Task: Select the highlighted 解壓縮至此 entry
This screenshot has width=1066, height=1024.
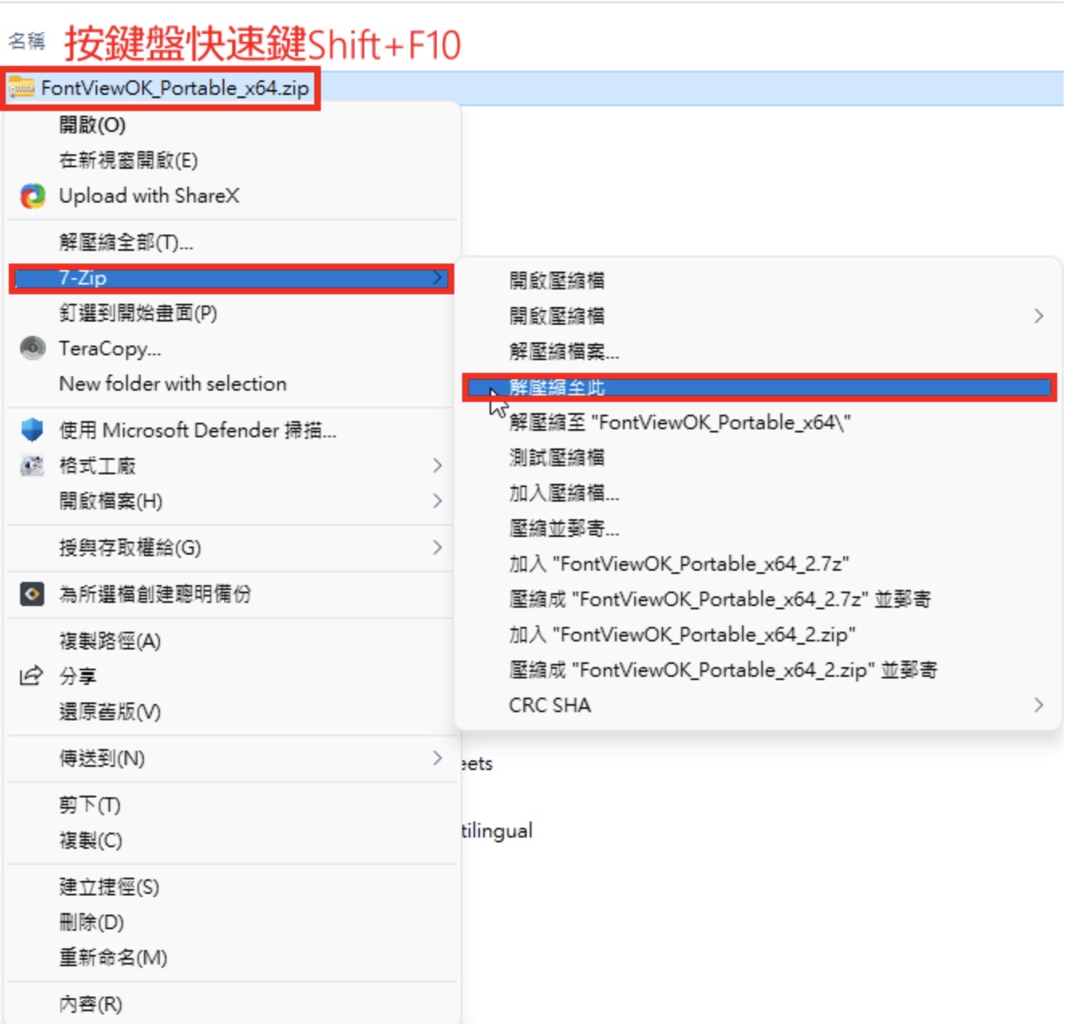Action: 758,387
